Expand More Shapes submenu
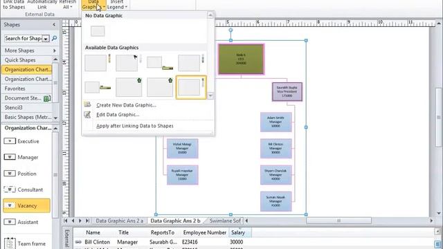This screenshot has width=443, height=249. [30, 50]
